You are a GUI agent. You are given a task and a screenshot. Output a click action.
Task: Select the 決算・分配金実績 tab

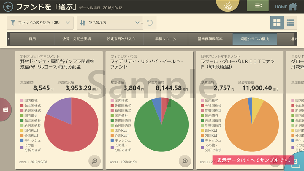77,39
